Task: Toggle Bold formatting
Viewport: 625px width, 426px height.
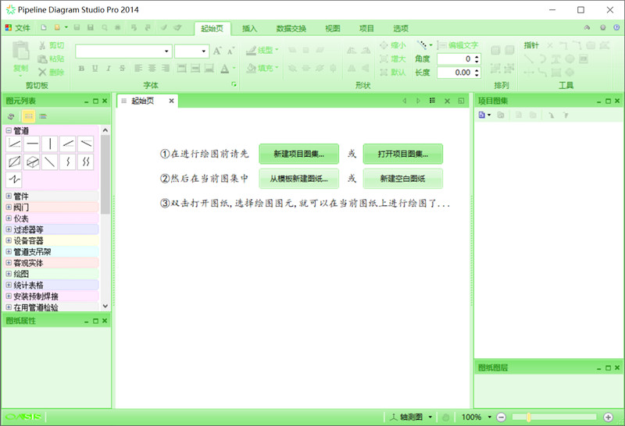Action: [x=81, y=69]
